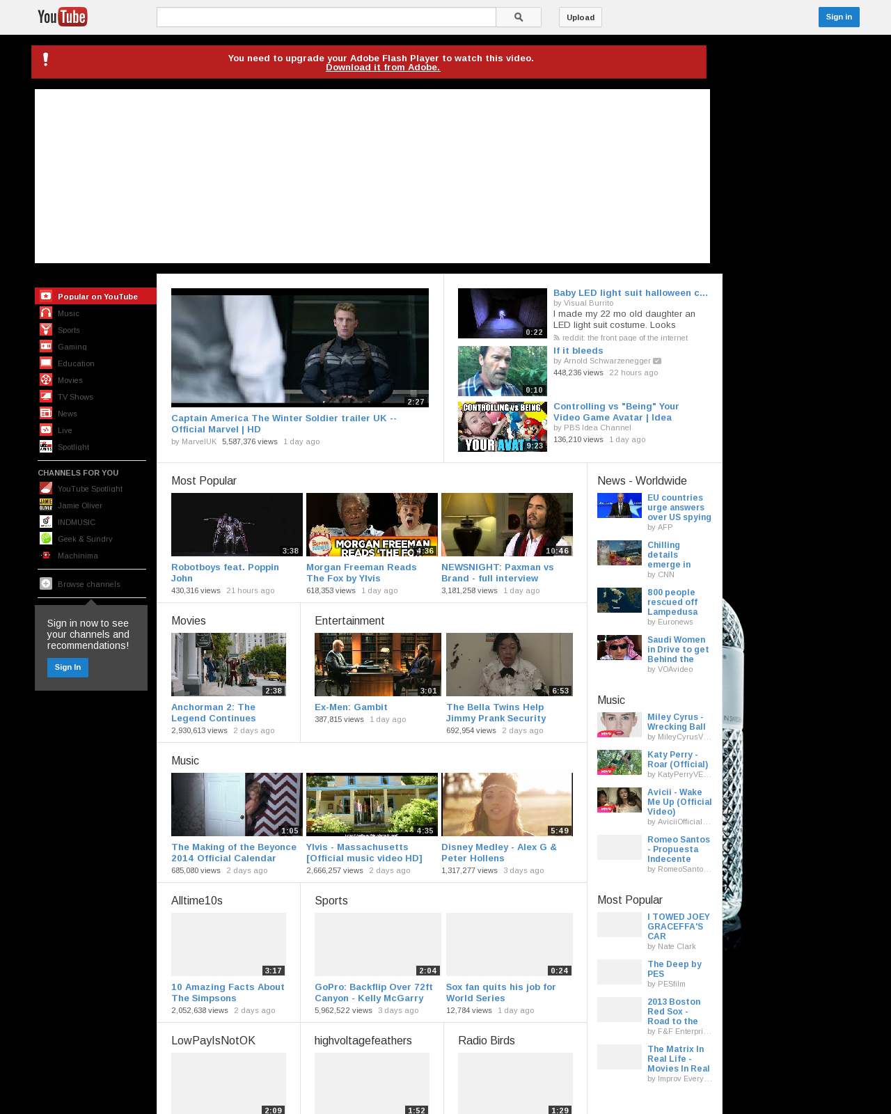This screenshot has height=1114, width=891.
Task: Click verified badge next to Arnold Schwarzenegger
Action: tap(657, 361)
